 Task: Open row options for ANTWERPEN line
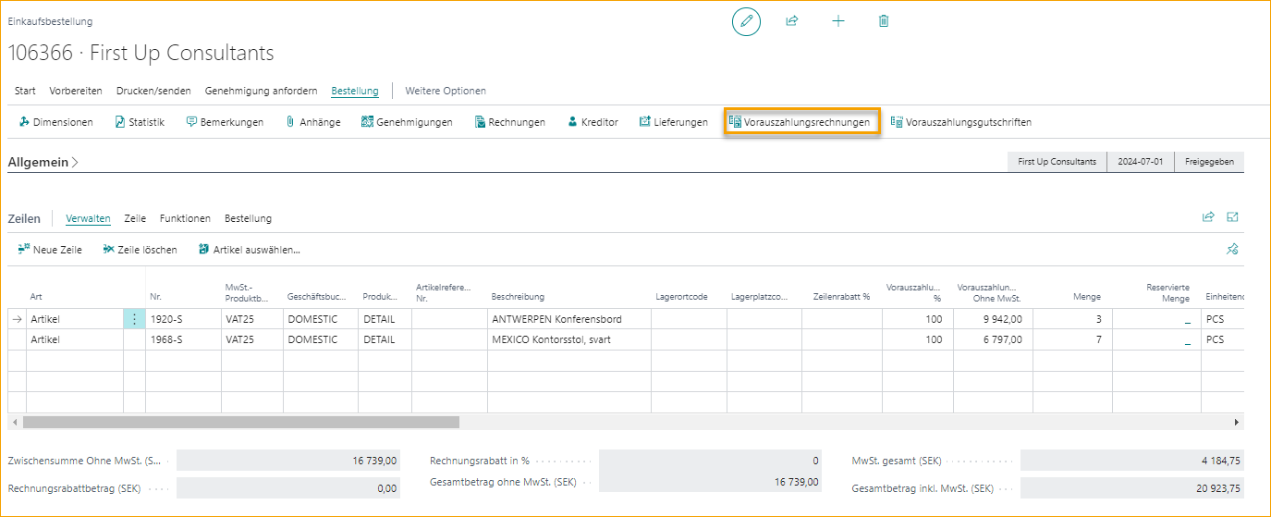pos(134,319)
